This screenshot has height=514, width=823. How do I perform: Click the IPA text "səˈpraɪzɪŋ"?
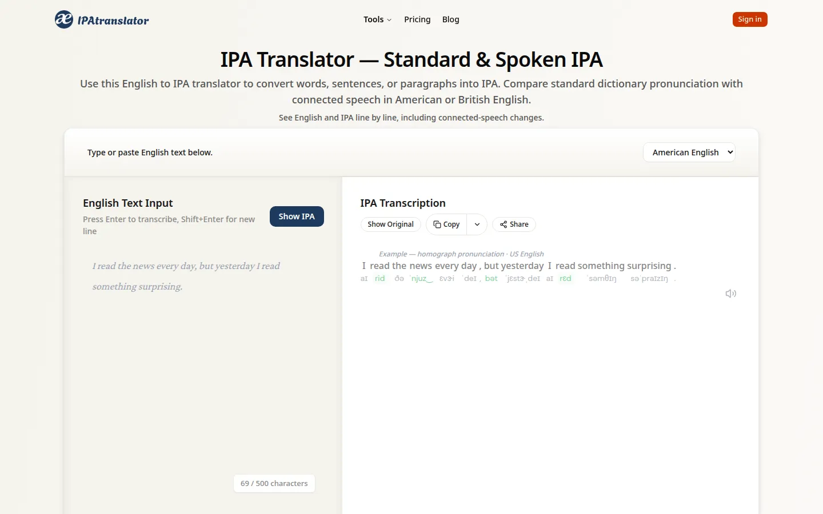point(649,279)
